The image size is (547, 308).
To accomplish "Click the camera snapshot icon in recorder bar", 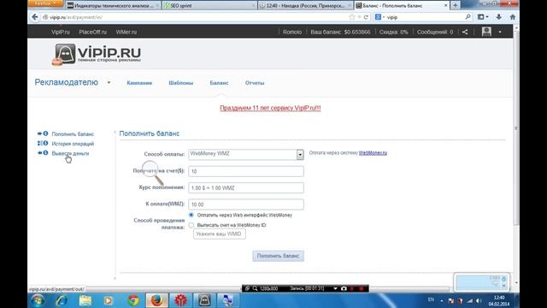I will click(344, 288).
